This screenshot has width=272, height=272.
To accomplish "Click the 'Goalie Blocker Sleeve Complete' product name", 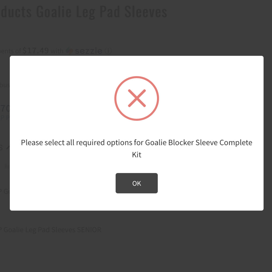I will 199,143.
